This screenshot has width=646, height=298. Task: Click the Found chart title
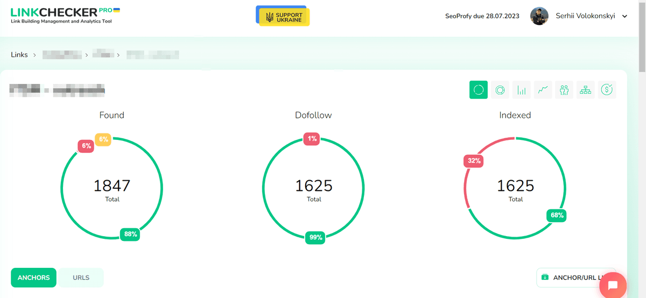(112, 115)
